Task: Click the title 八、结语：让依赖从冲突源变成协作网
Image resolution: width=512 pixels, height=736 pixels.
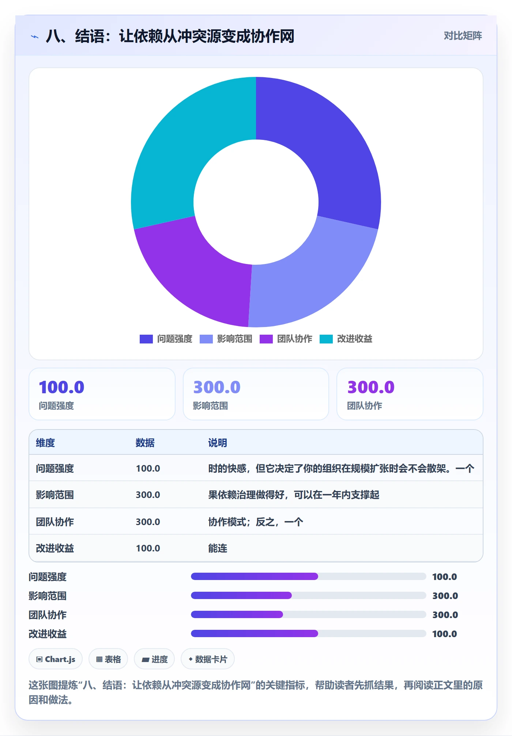Action: pyautogui.click(x=170, y=36)
